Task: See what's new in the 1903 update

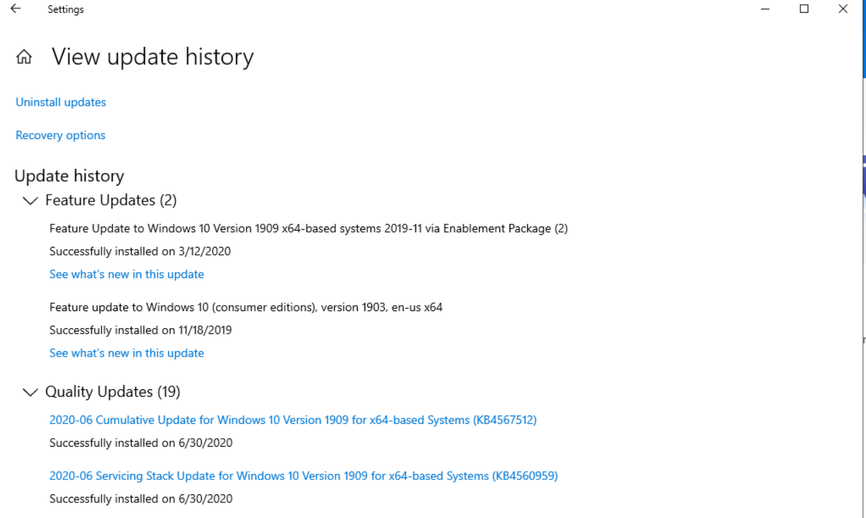Action: pyautogui.click(x=127, y=353)
